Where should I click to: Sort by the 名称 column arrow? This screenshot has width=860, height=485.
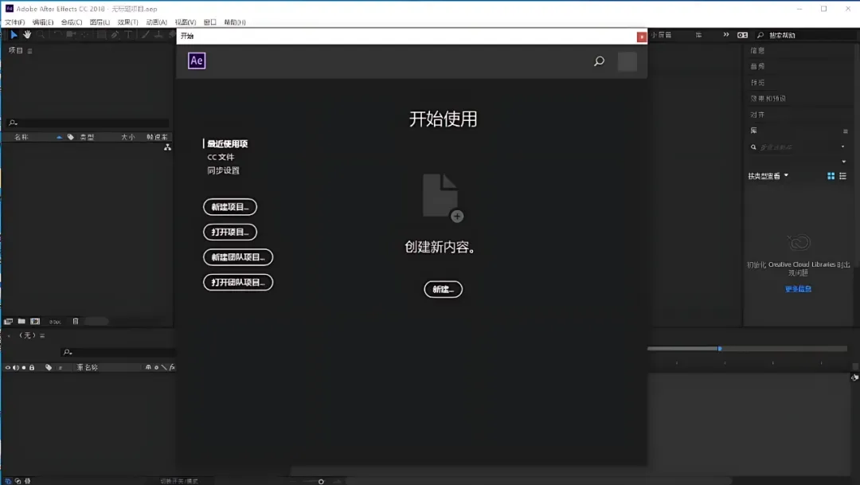tap(59, 137)
